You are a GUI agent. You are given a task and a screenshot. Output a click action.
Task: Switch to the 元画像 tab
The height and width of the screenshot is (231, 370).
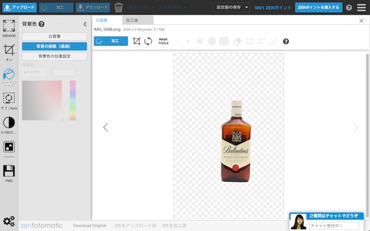102,20
